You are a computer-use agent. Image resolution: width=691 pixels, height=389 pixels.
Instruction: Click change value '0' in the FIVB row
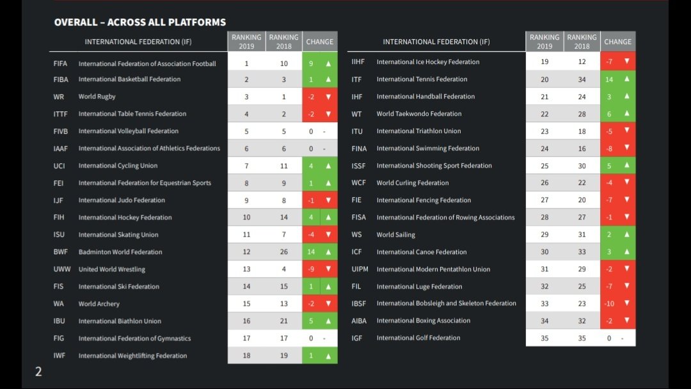tap(311, 131)
